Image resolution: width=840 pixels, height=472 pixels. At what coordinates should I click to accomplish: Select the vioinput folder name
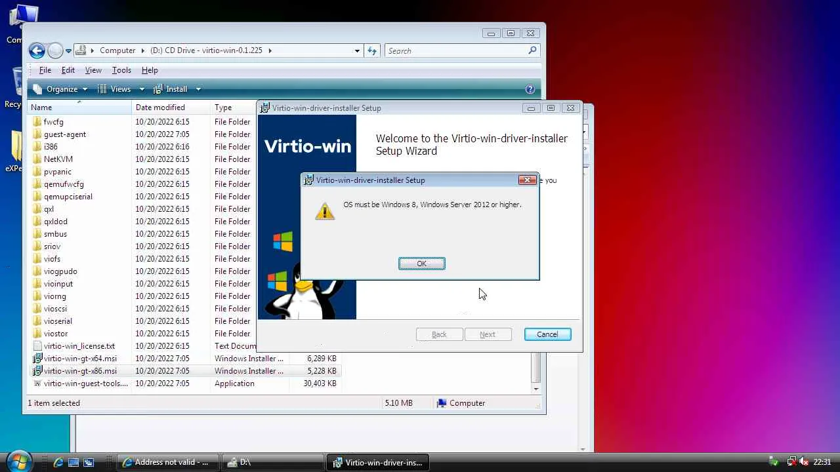coord(58,284)
